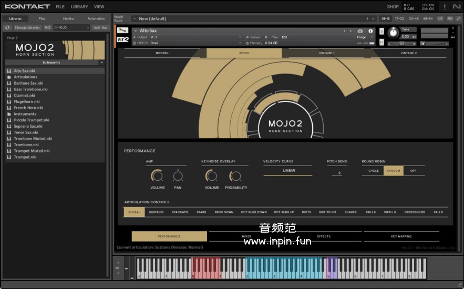
Task: Click the Native Instruments logo icon
Action: [x=456, y=7]
